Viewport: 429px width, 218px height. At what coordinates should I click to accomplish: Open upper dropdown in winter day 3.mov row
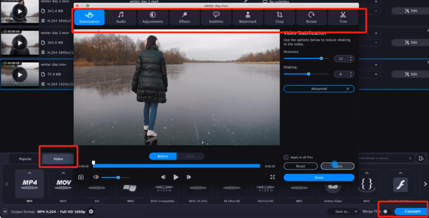pos(376,33)
